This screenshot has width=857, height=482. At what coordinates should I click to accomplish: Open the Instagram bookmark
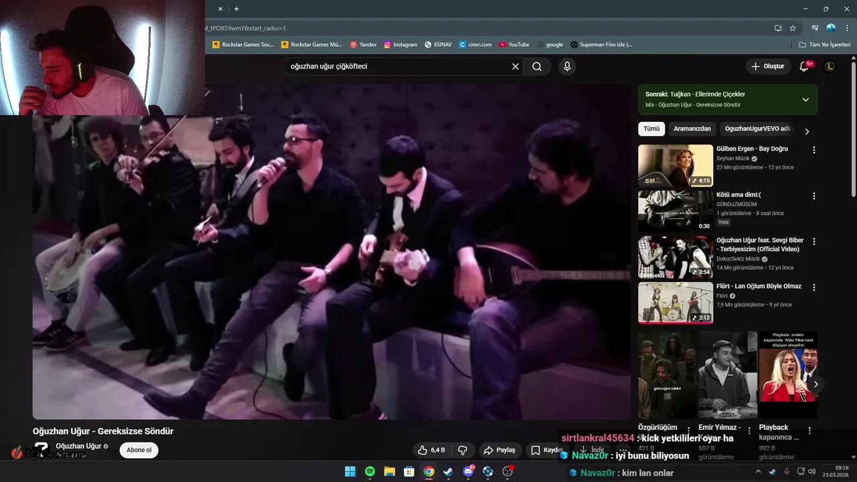click(400, 45)
